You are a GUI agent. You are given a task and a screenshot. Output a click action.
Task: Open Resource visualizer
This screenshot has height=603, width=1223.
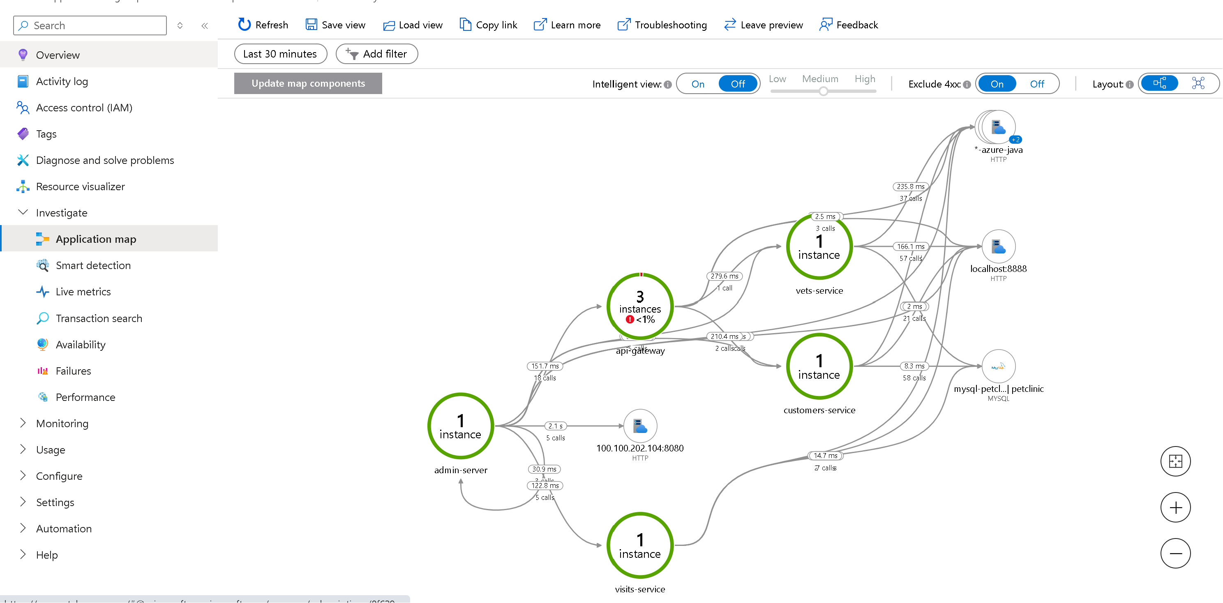pyautogui.click(x=109, y=186)
